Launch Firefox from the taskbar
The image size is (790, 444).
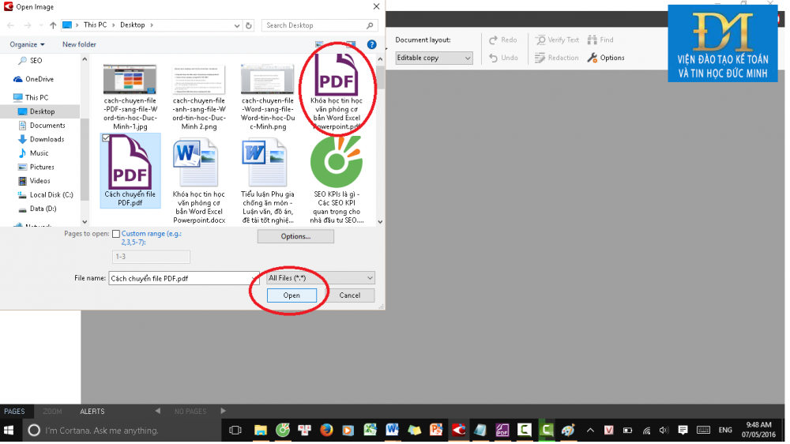(x=326, y=431)
